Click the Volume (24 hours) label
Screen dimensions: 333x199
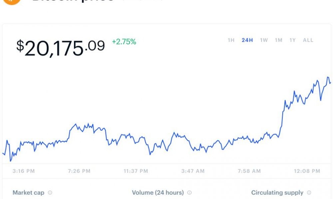158,193
